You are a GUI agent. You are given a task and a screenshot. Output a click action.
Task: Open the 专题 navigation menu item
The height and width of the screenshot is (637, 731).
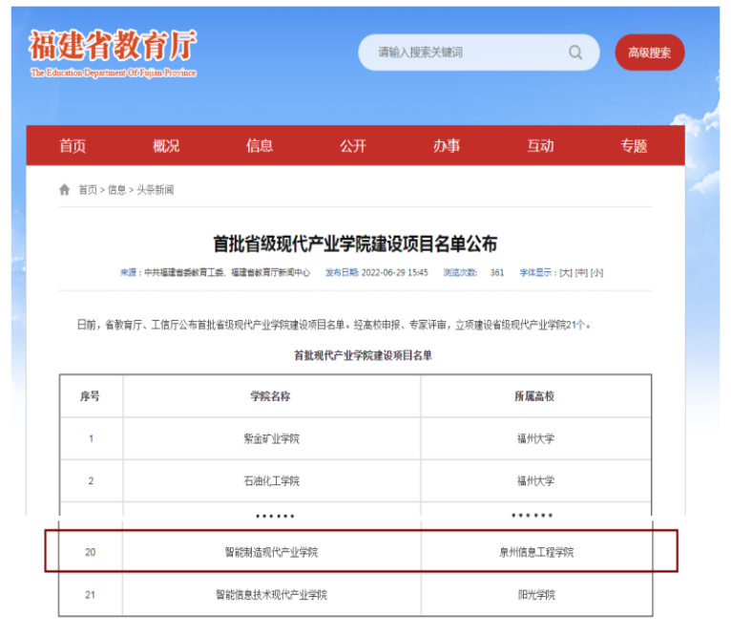(x=634, y=145)
